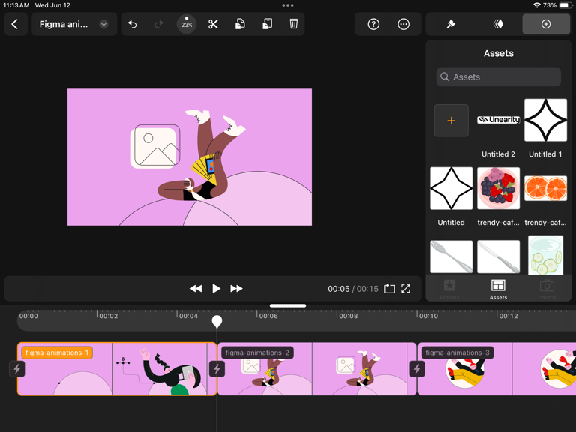Toggle loop playback icon
The height and width of the screenshot is (432, 576).
[x=389, y=289]
